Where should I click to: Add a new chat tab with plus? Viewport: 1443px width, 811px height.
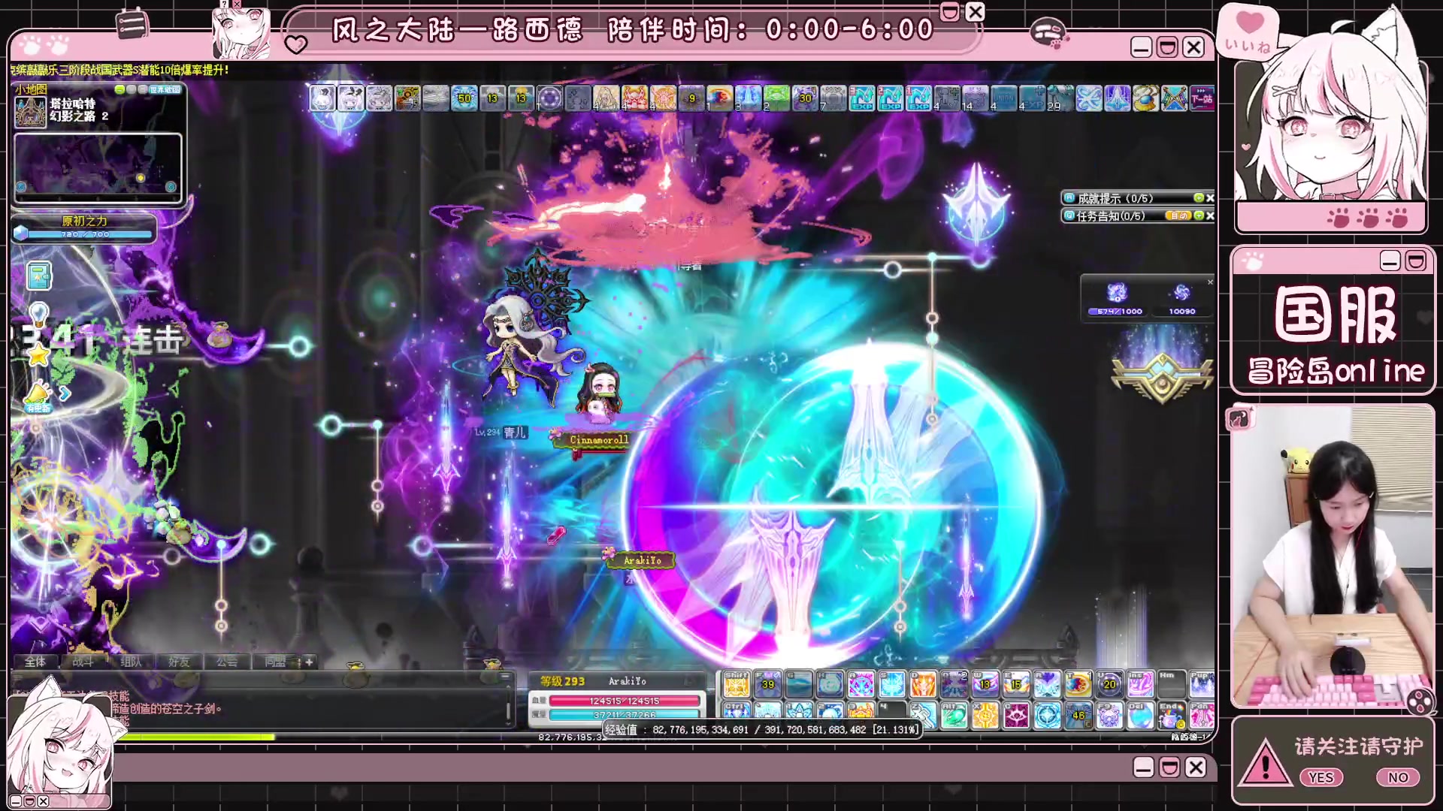pyautogui.click(x=308, y=662)
